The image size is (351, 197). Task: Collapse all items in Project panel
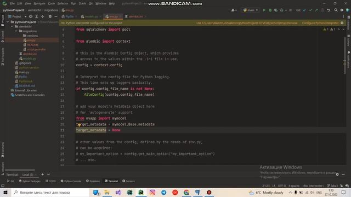point(43,16)
